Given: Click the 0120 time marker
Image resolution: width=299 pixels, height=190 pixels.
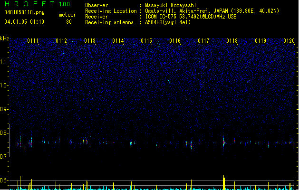Looking at the screenshot, I should 289,41.
